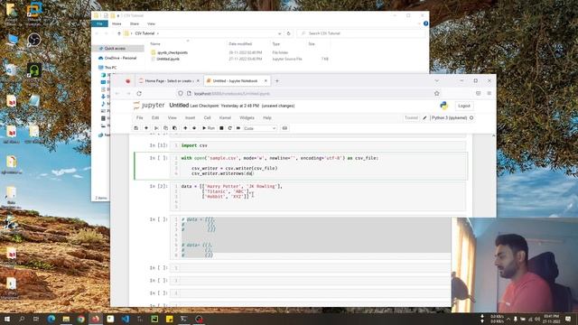Viewport: 578px width, 325px height.
Task: Open Jupyter Edit menu
Action: pos(155,118)
